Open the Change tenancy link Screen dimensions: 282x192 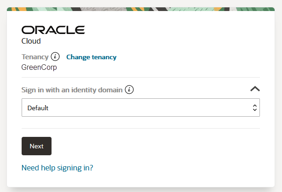click(91, 57)
